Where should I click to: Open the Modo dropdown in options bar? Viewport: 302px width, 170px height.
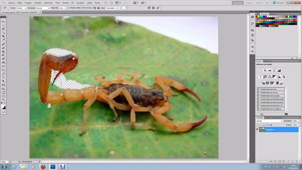(x=21, y=8)
